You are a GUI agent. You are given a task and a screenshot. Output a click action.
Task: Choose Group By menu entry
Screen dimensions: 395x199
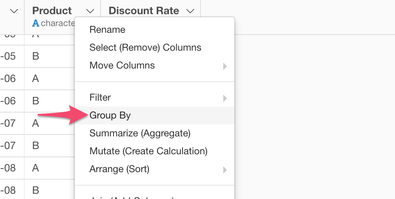pos(155,116)
